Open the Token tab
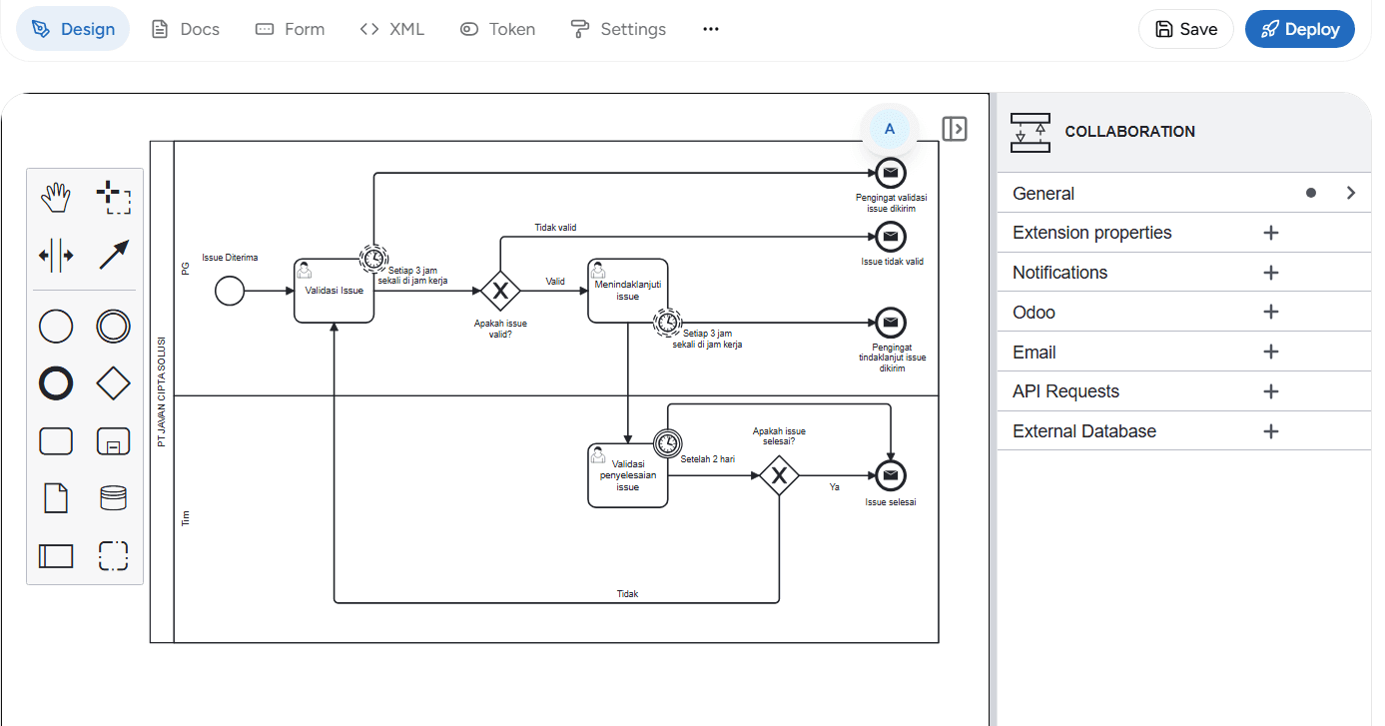The image size is (1385, 726). 497,29
